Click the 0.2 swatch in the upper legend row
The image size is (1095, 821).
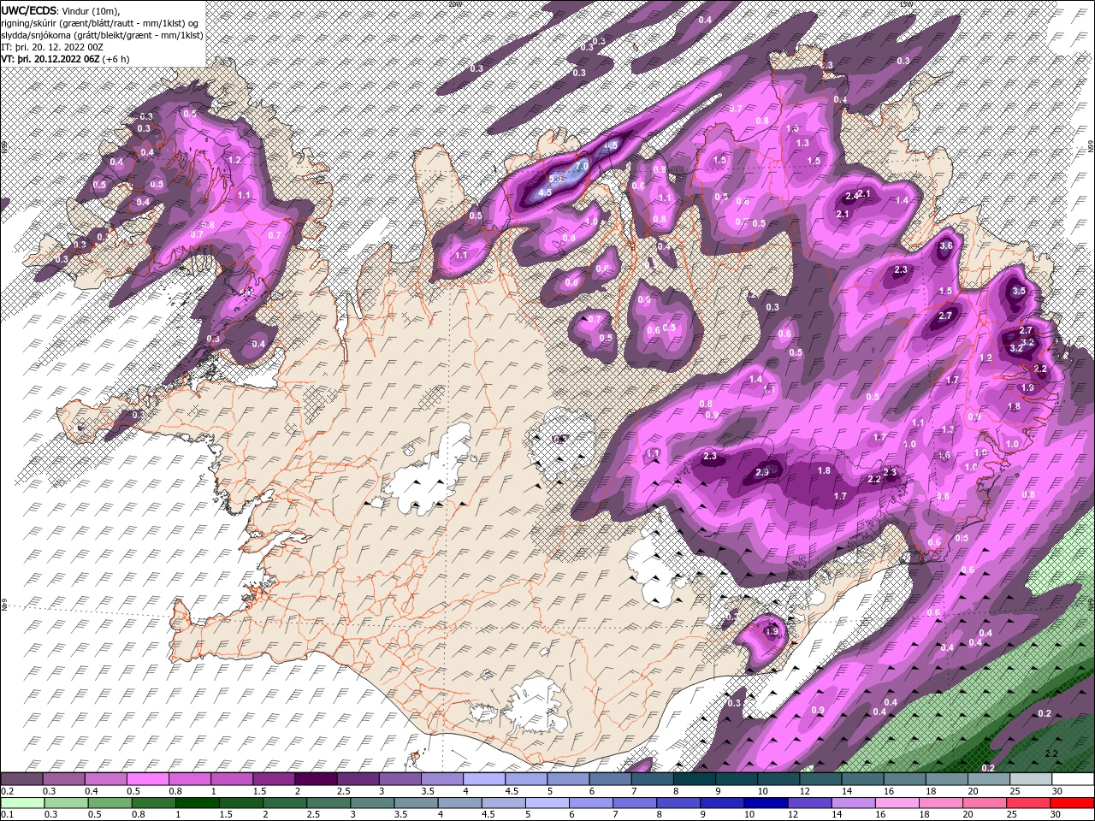coord(21,779)
